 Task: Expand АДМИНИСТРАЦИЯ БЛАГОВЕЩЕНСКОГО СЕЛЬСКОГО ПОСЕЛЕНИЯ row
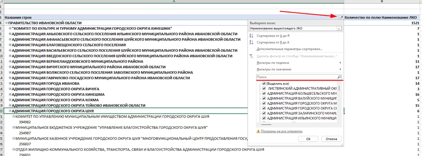tap(10, 45)
